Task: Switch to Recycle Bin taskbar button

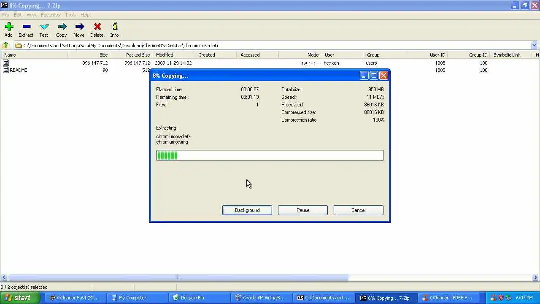Action: coord(199,298)
